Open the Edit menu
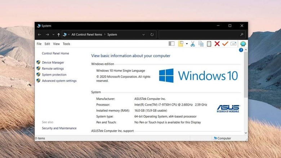281x158 pixels. (47, 44)
